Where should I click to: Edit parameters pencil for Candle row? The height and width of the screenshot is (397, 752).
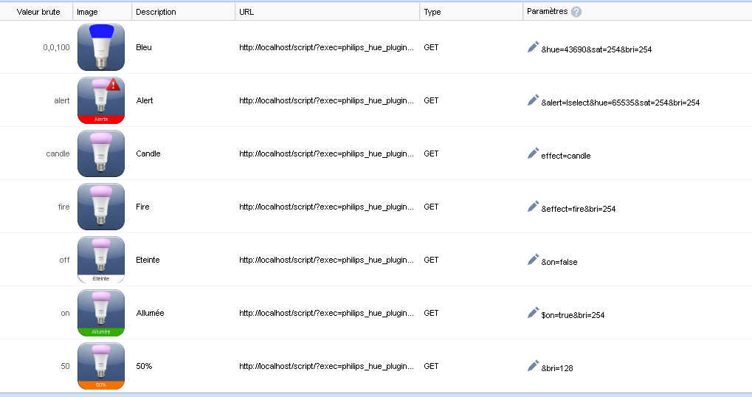point(533,153)
